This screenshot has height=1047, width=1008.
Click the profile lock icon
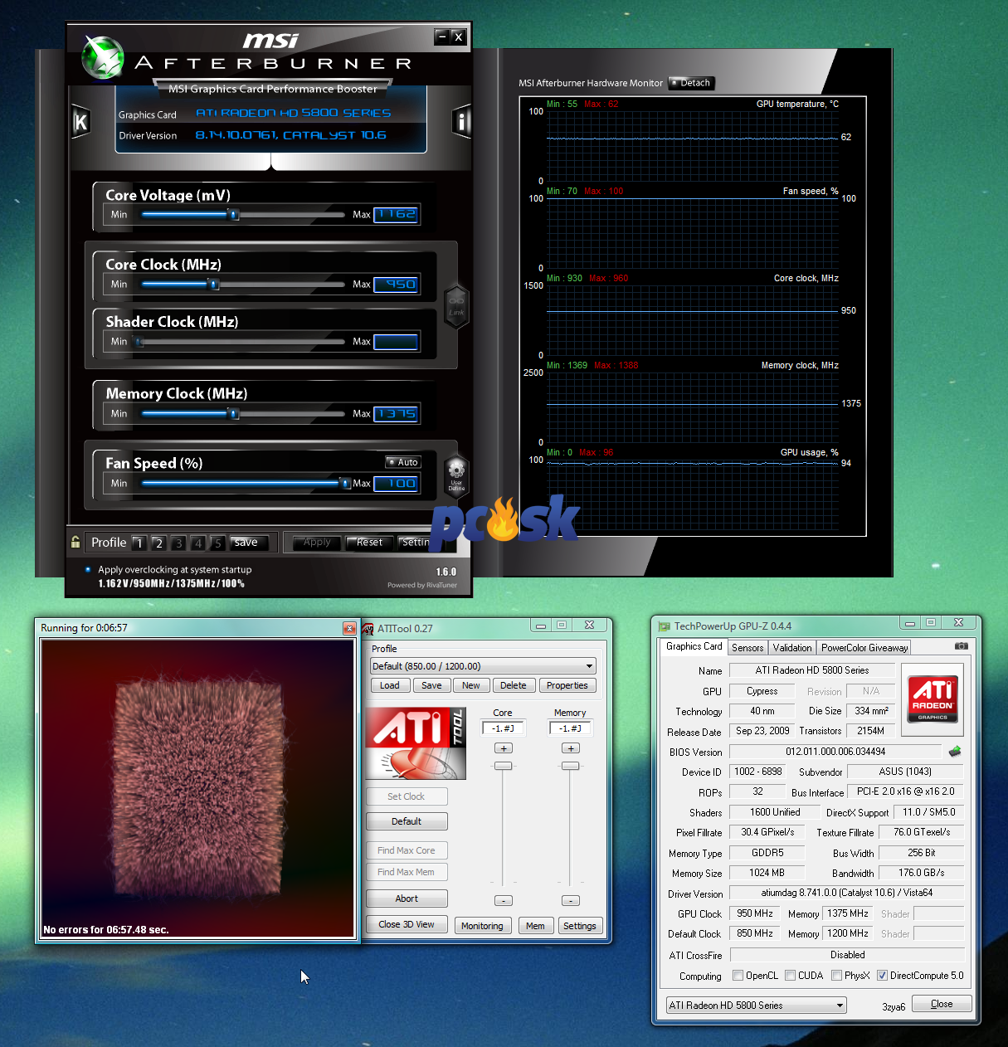75,543
